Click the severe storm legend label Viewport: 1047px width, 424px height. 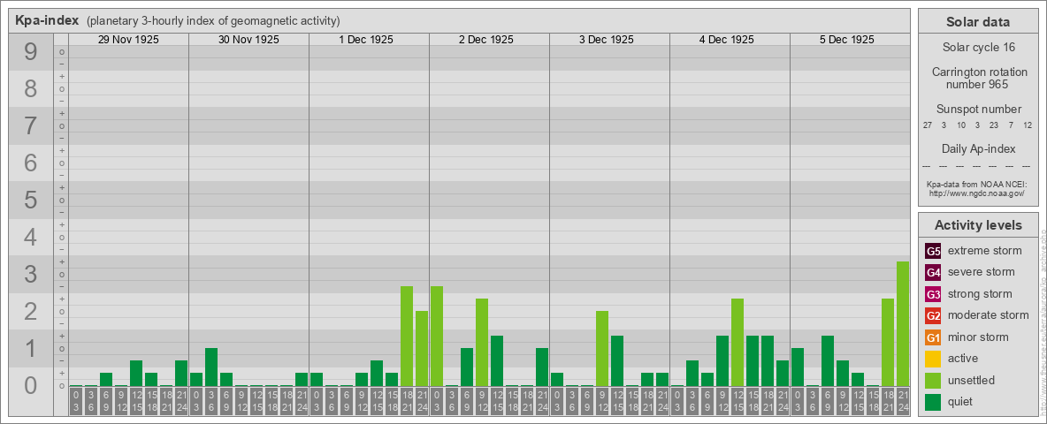(982, 272)
